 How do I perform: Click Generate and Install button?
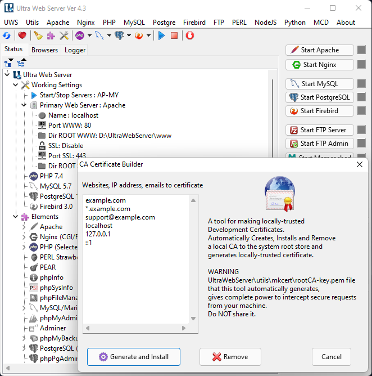point(134,357)
